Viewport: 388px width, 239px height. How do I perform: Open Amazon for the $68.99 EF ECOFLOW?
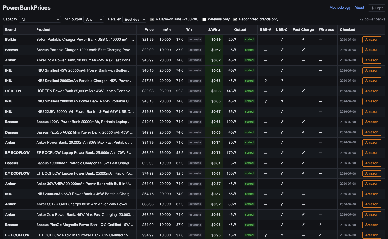point(372,153)
